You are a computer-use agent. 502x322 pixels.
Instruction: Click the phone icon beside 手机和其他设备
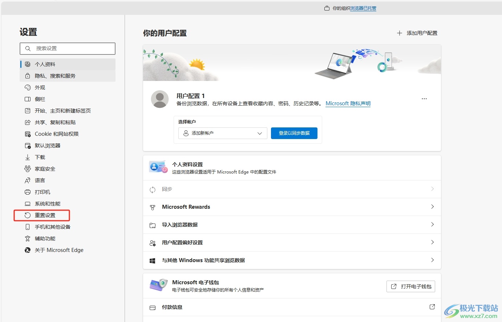[28, 227]
